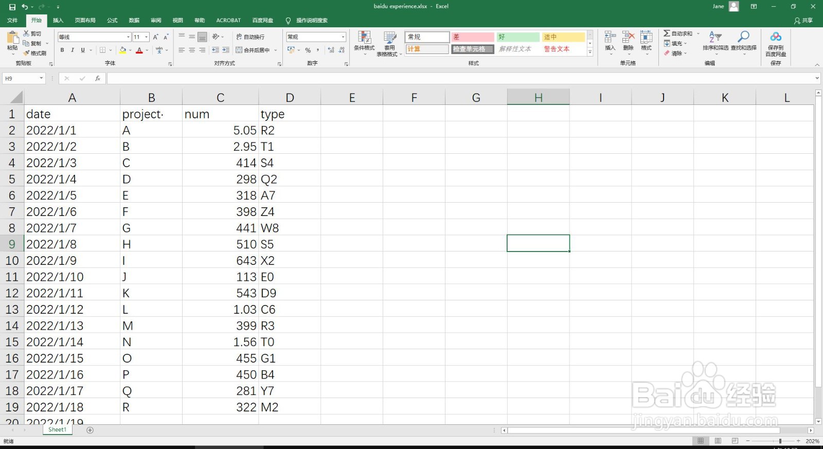
Task: Switch to the 插入 (Insert) tab
Action: pos(58,21)
